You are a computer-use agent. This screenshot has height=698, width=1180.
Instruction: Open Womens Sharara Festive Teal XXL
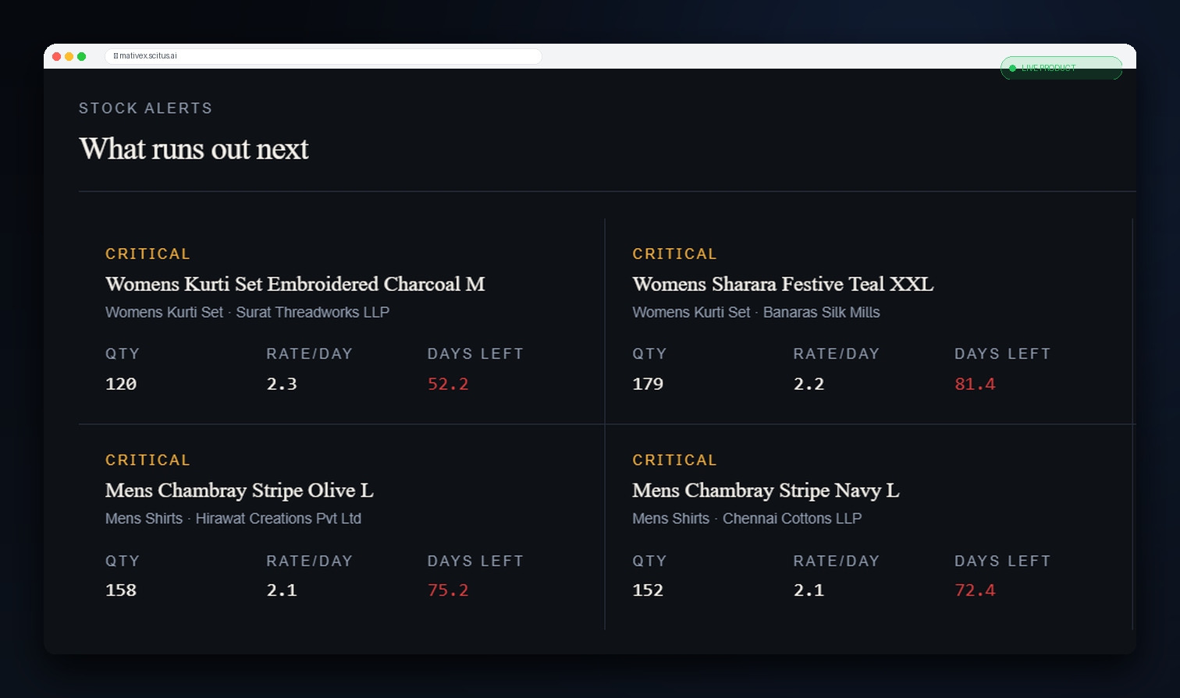point(783,284)
